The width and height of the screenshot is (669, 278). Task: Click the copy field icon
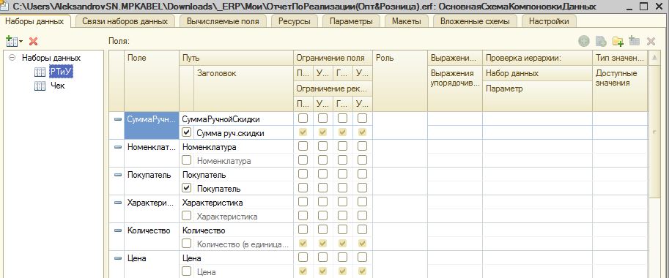click(601, 41)
